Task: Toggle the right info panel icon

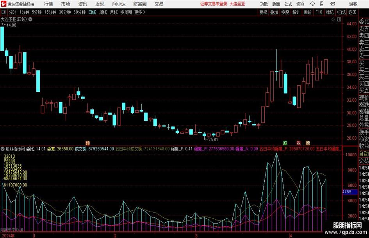Action: click(x=339, y=20)
